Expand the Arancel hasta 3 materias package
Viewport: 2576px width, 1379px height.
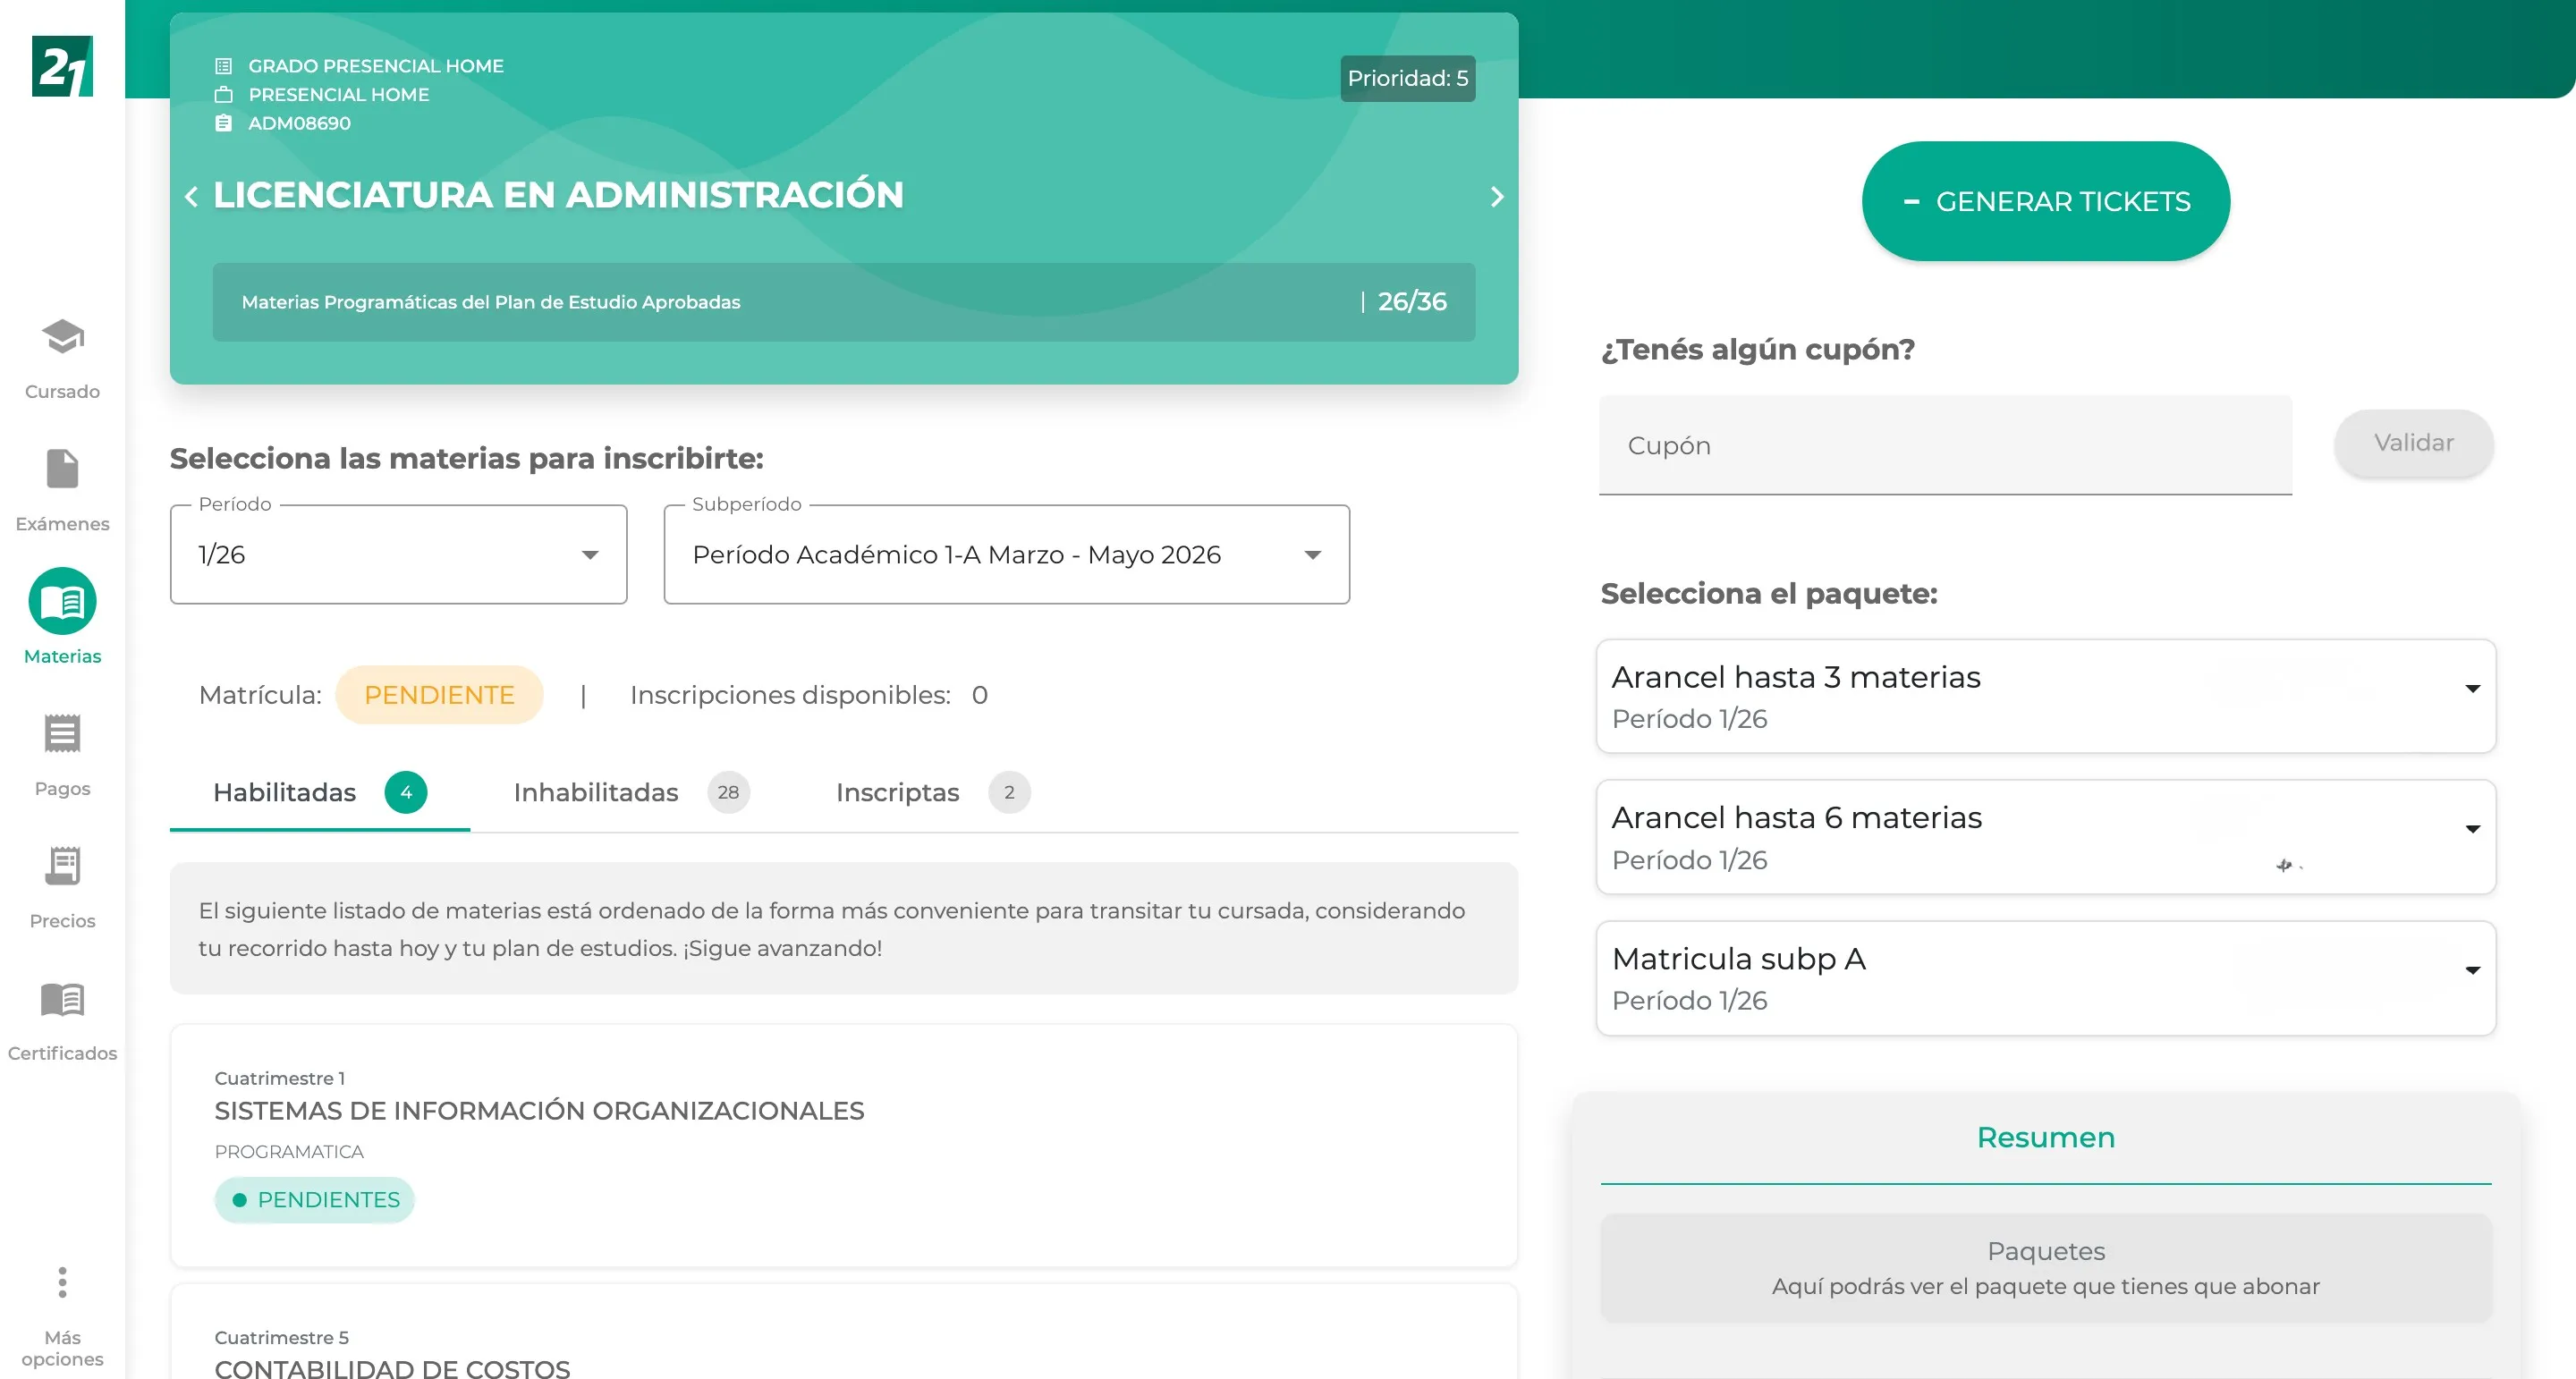click(2473, 688)
